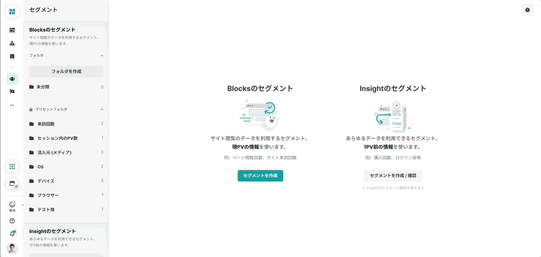Image resolution: width=541 pixels, height=257 pixels.
Task: Open the user avatar profile picture
Action: pyautogui.click(x=12, y=248)
